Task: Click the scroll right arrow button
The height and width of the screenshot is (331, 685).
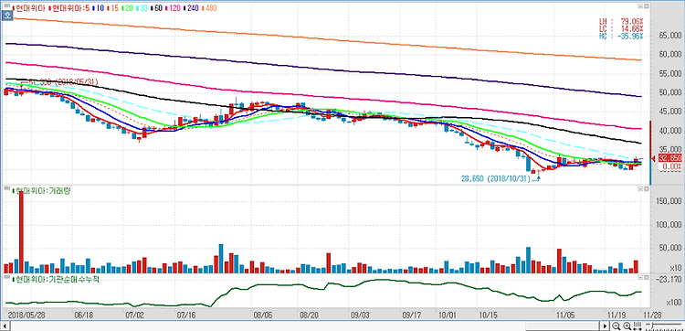Action: 605,326
